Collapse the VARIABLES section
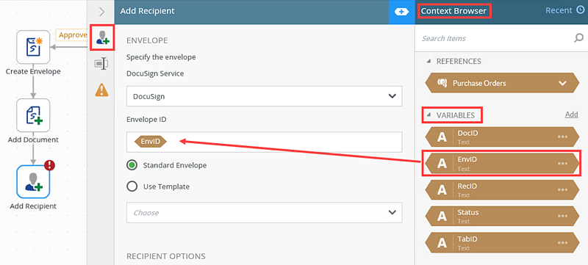Image resolution: width=588 pixels, height=265 pixels. point(429,115)
